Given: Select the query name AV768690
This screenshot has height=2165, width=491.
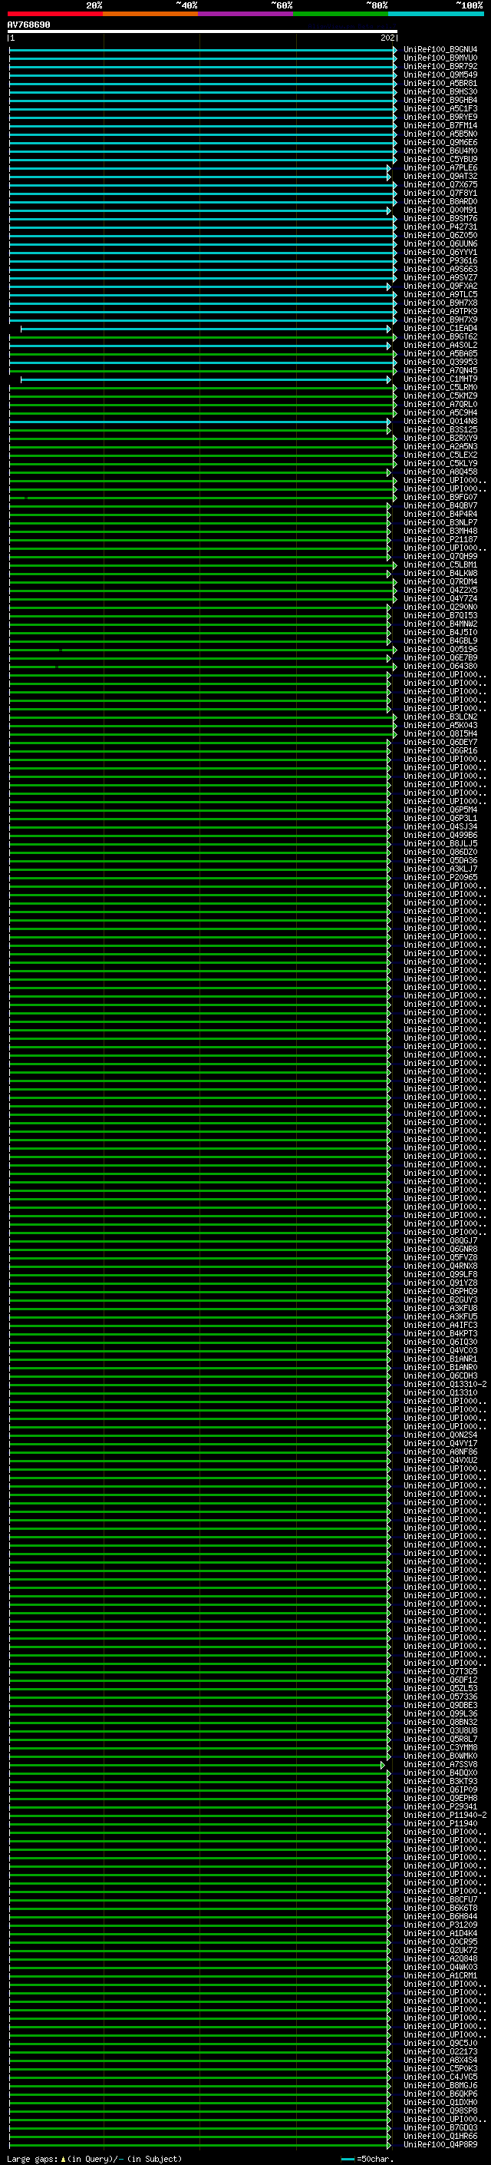Looking at the screenshot, I should coord(28,25).
